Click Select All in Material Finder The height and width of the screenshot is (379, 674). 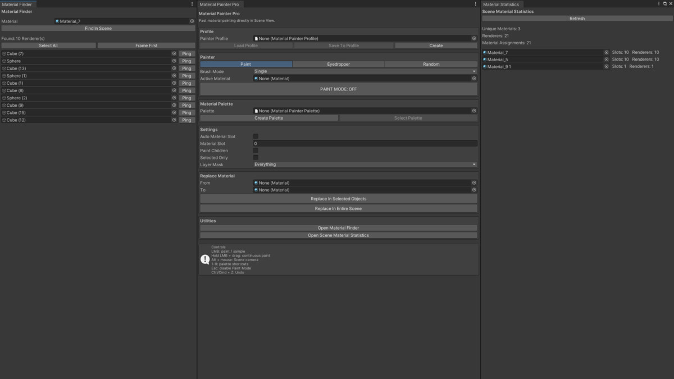pyautogui.click(x=48, y=45)
